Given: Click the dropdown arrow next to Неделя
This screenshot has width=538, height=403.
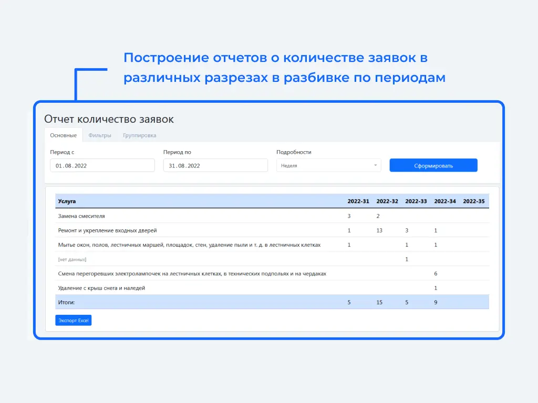Looking at the screenshot, I should pos(376,166).
